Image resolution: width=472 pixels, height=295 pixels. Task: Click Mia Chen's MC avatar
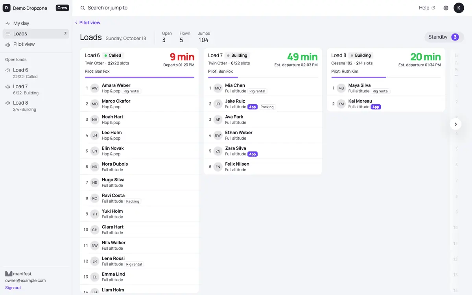click(218, 88)
